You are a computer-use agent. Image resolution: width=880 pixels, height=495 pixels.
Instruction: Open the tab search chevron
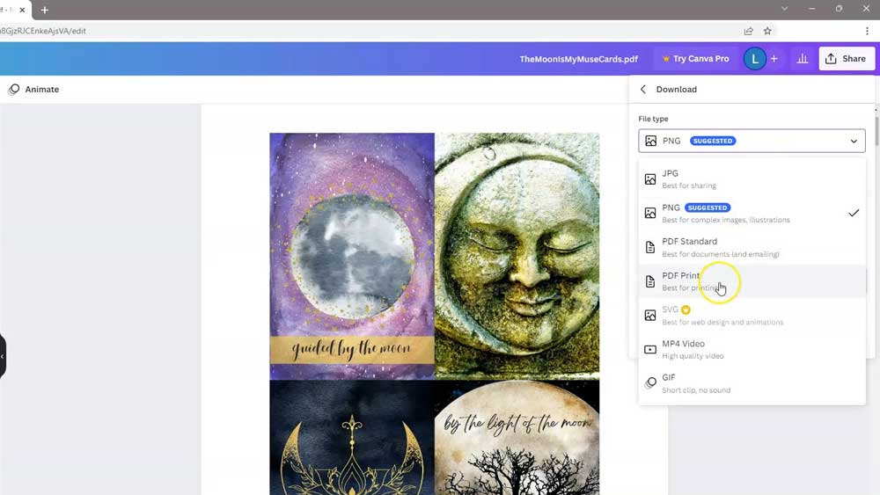pyautogui.click(x=785, y=9)
